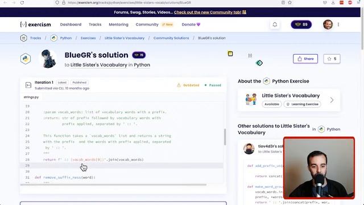
Task: Reload the page
Action: [22, 2]
